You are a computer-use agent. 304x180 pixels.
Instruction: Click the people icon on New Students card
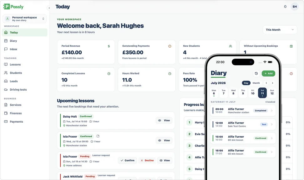point(231,46)
